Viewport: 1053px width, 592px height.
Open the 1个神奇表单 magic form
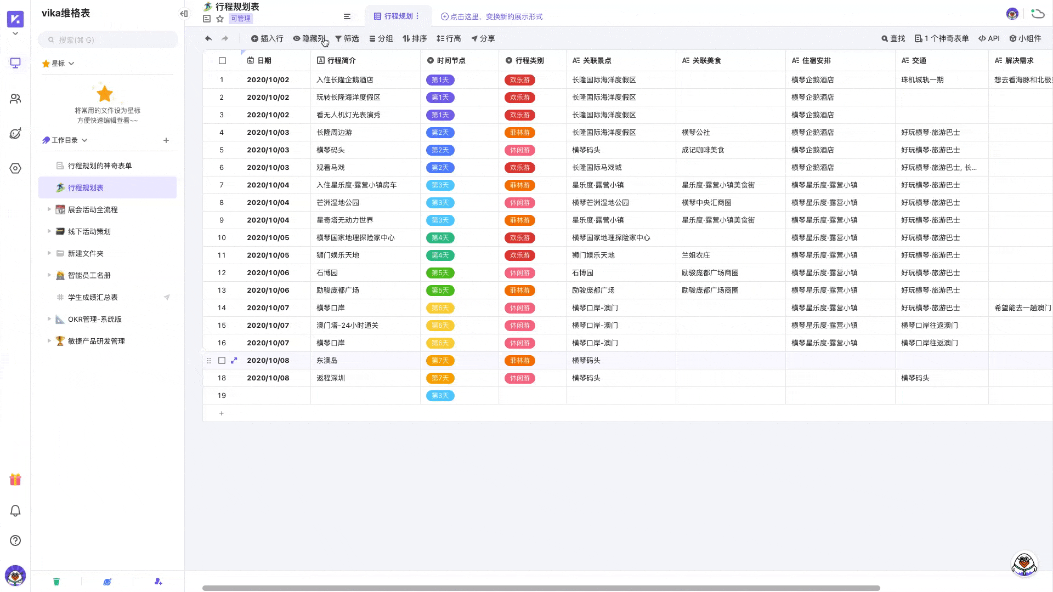tap(942, 38)
